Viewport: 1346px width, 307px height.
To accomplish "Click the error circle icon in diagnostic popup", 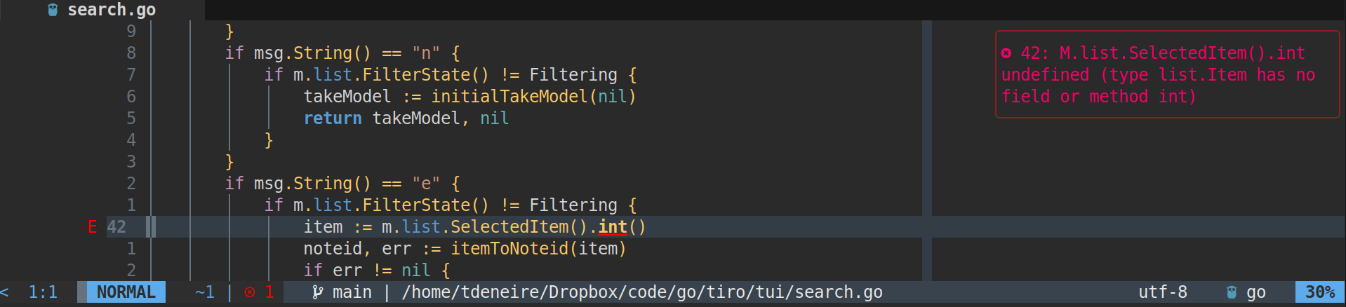I will (1006, 53).
